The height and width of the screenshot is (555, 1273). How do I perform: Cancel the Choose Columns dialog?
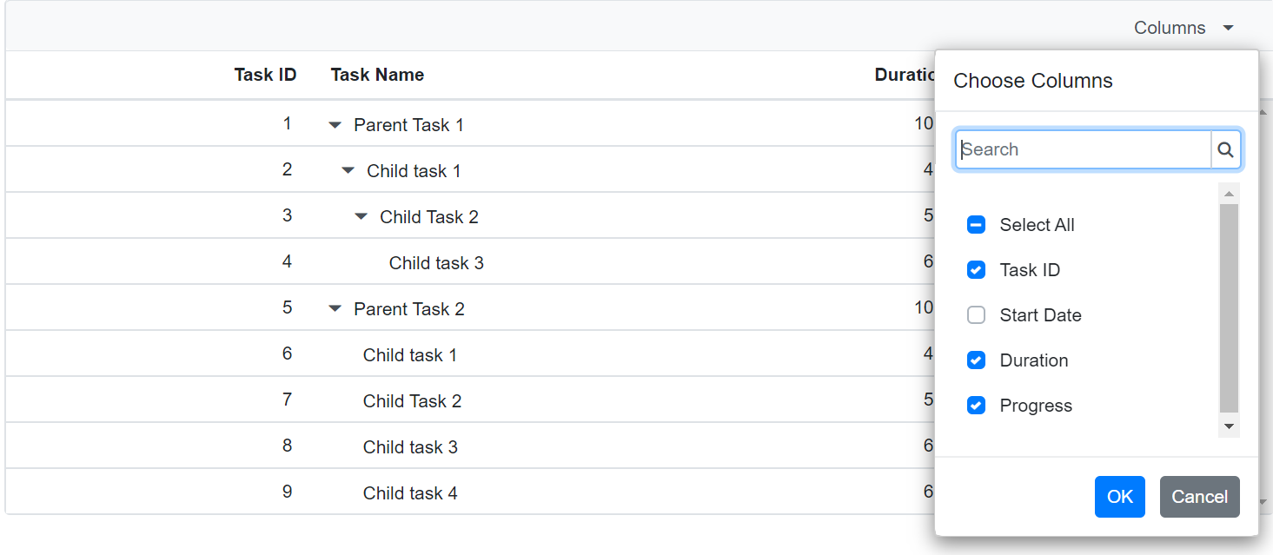(x=1199, y=496)
